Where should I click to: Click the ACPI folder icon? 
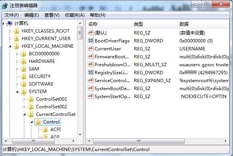click(45, 129)
